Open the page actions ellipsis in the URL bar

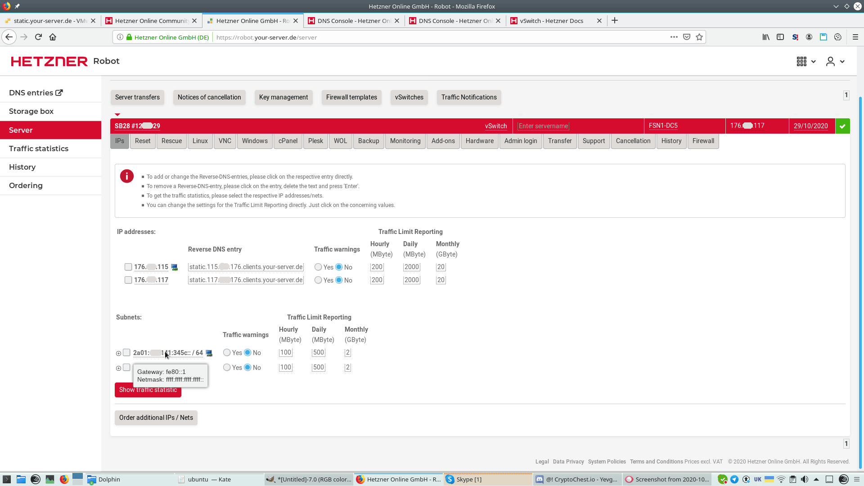click(x=674, y=37)
